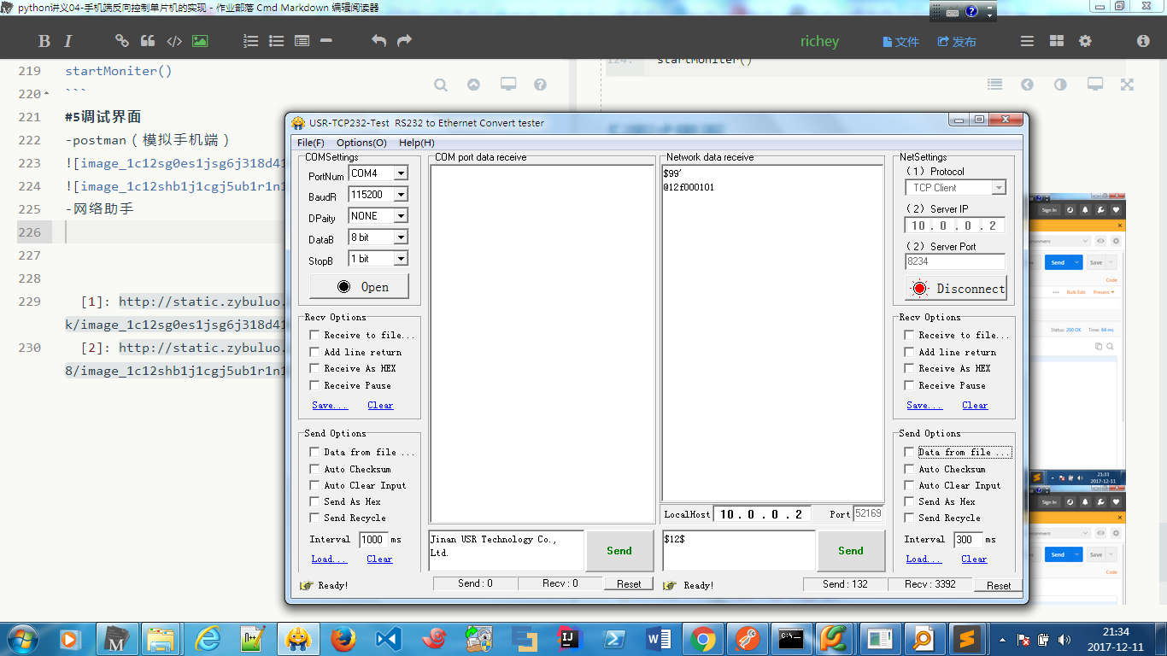Toggle preview dark/light contrast icon
Screen dimensions: 1167x656
(1060, 85)
